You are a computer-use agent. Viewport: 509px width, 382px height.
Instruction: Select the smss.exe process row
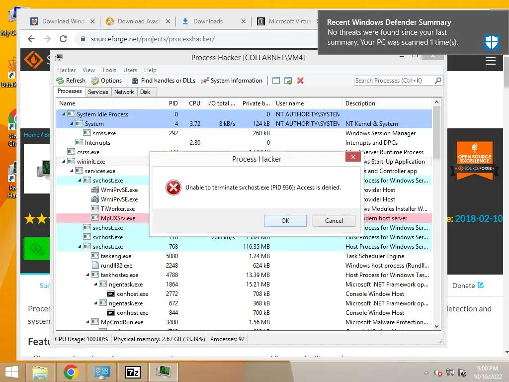[x=244, y=133]
